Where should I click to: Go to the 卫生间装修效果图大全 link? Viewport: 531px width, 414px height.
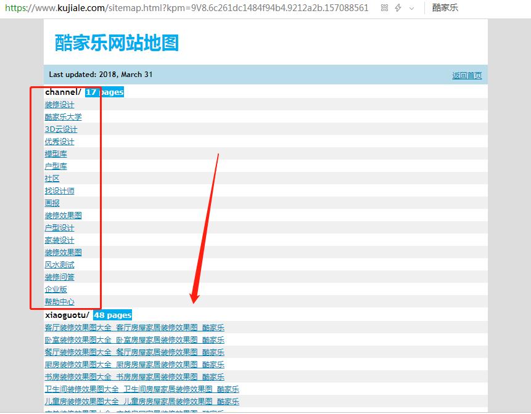point(142,389)
